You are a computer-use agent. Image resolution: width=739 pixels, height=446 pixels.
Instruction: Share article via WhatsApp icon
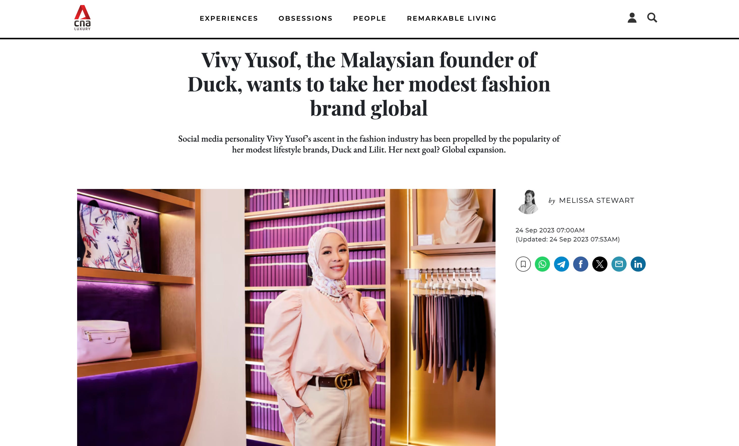(x=542, y=264)
